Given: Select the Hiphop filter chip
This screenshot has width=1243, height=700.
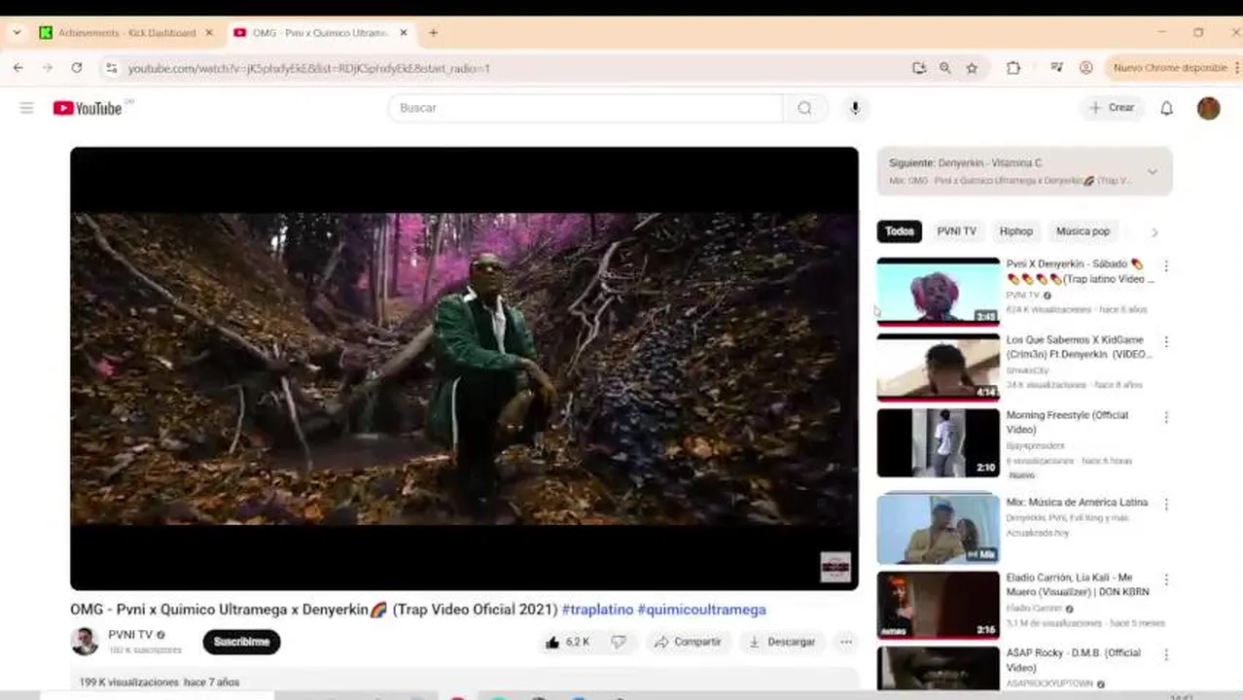Looking at the screenshot, I should click(x=1015, y=231).
